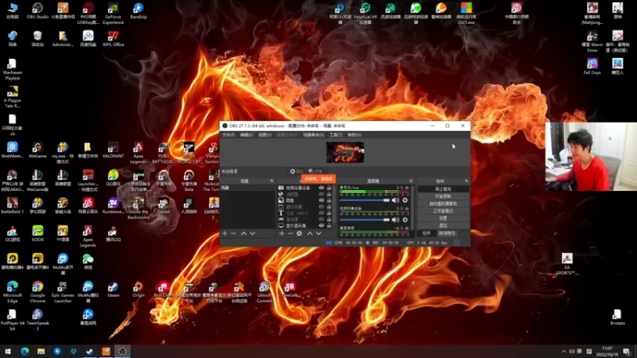Click the 停止推流 button
Viewport: 637px width, 358px height.
[443, 189]
